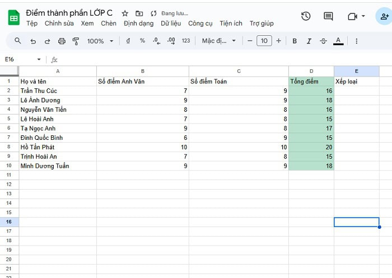The image size is (392, 278).
Task: Open the Dữ liệu menu
Action: 171,23
